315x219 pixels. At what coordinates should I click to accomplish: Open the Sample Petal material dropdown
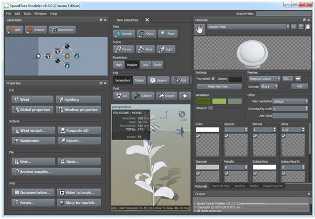pos(248,27)
